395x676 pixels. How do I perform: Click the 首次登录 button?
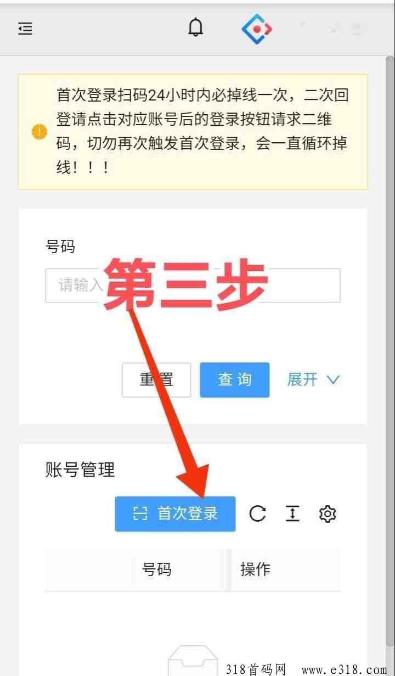click(175, 514)
